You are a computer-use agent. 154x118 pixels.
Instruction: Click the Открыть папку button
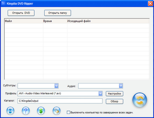(x=57, y=13)
